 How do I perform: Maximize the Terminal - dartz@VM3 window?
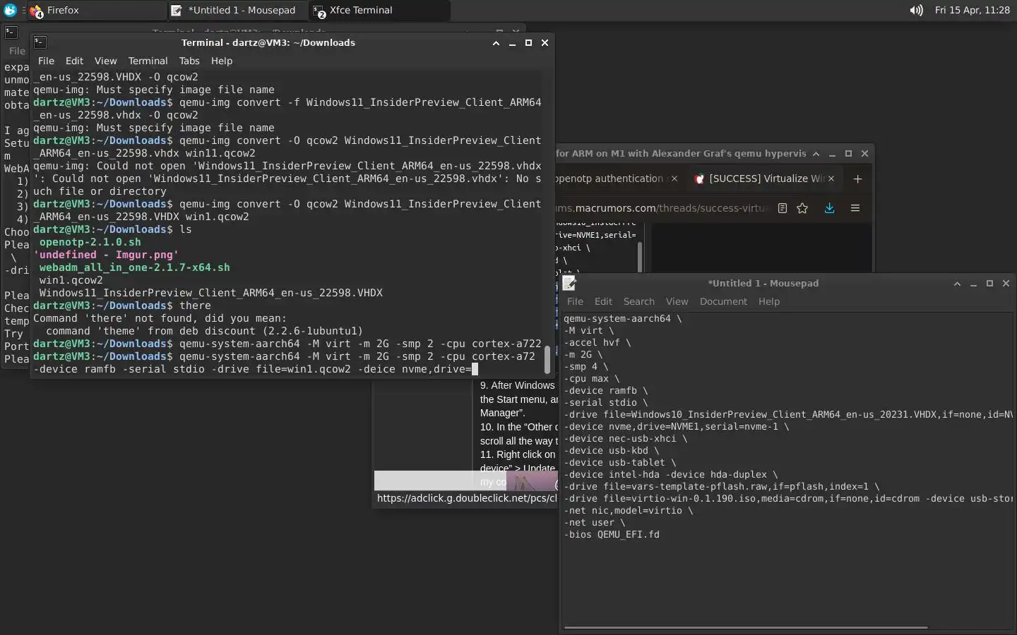click(x=528, y=42)
